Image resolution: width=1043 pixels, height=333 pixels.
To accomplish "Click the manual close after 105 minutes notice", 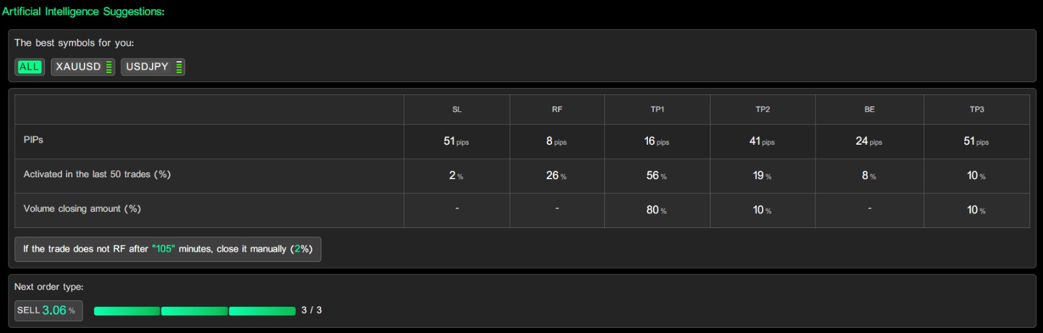I will click(x=168, y=249).
